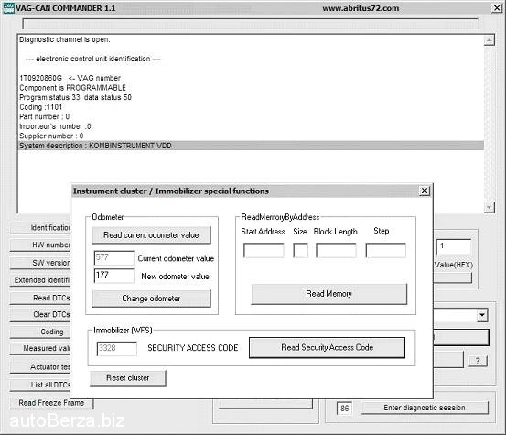Image resolution: width=506 pixels, height=436 pixels.
Task: Click Enter diagnostic session button
Action: pyautogui.click(x=425, y=408)
